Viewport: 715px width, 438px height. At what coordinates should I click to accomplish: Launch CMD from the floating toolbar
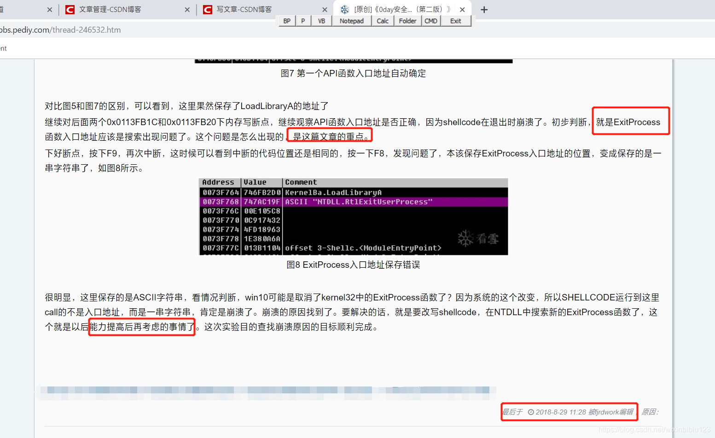pos(431,21)
